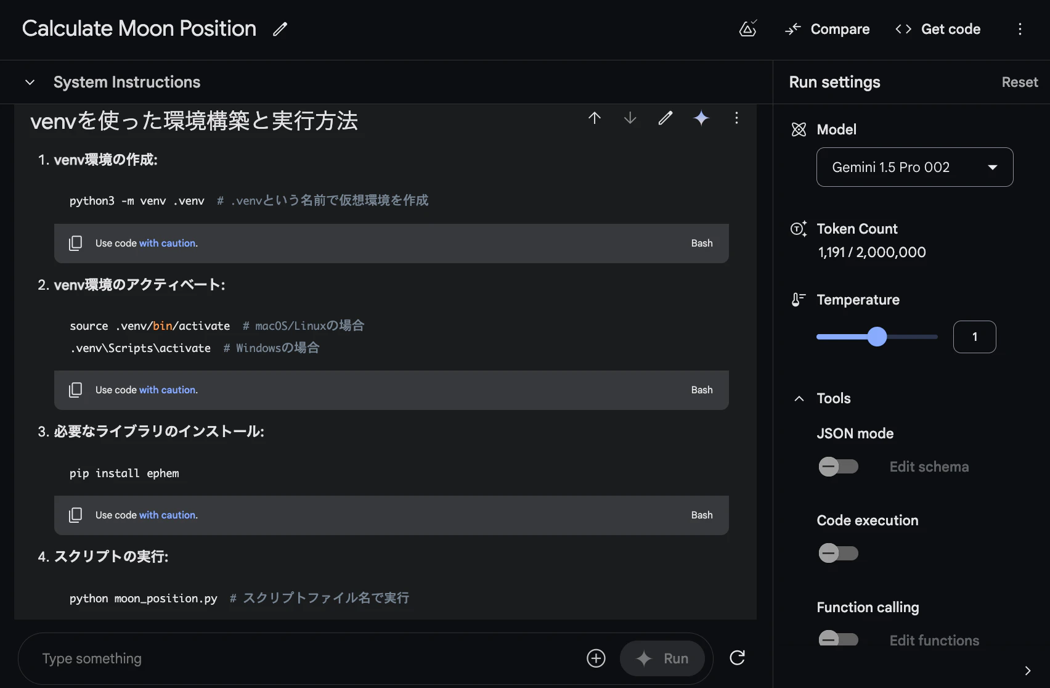
Task: Click the Type something prompt field
Action: click(x=308, y=658)
